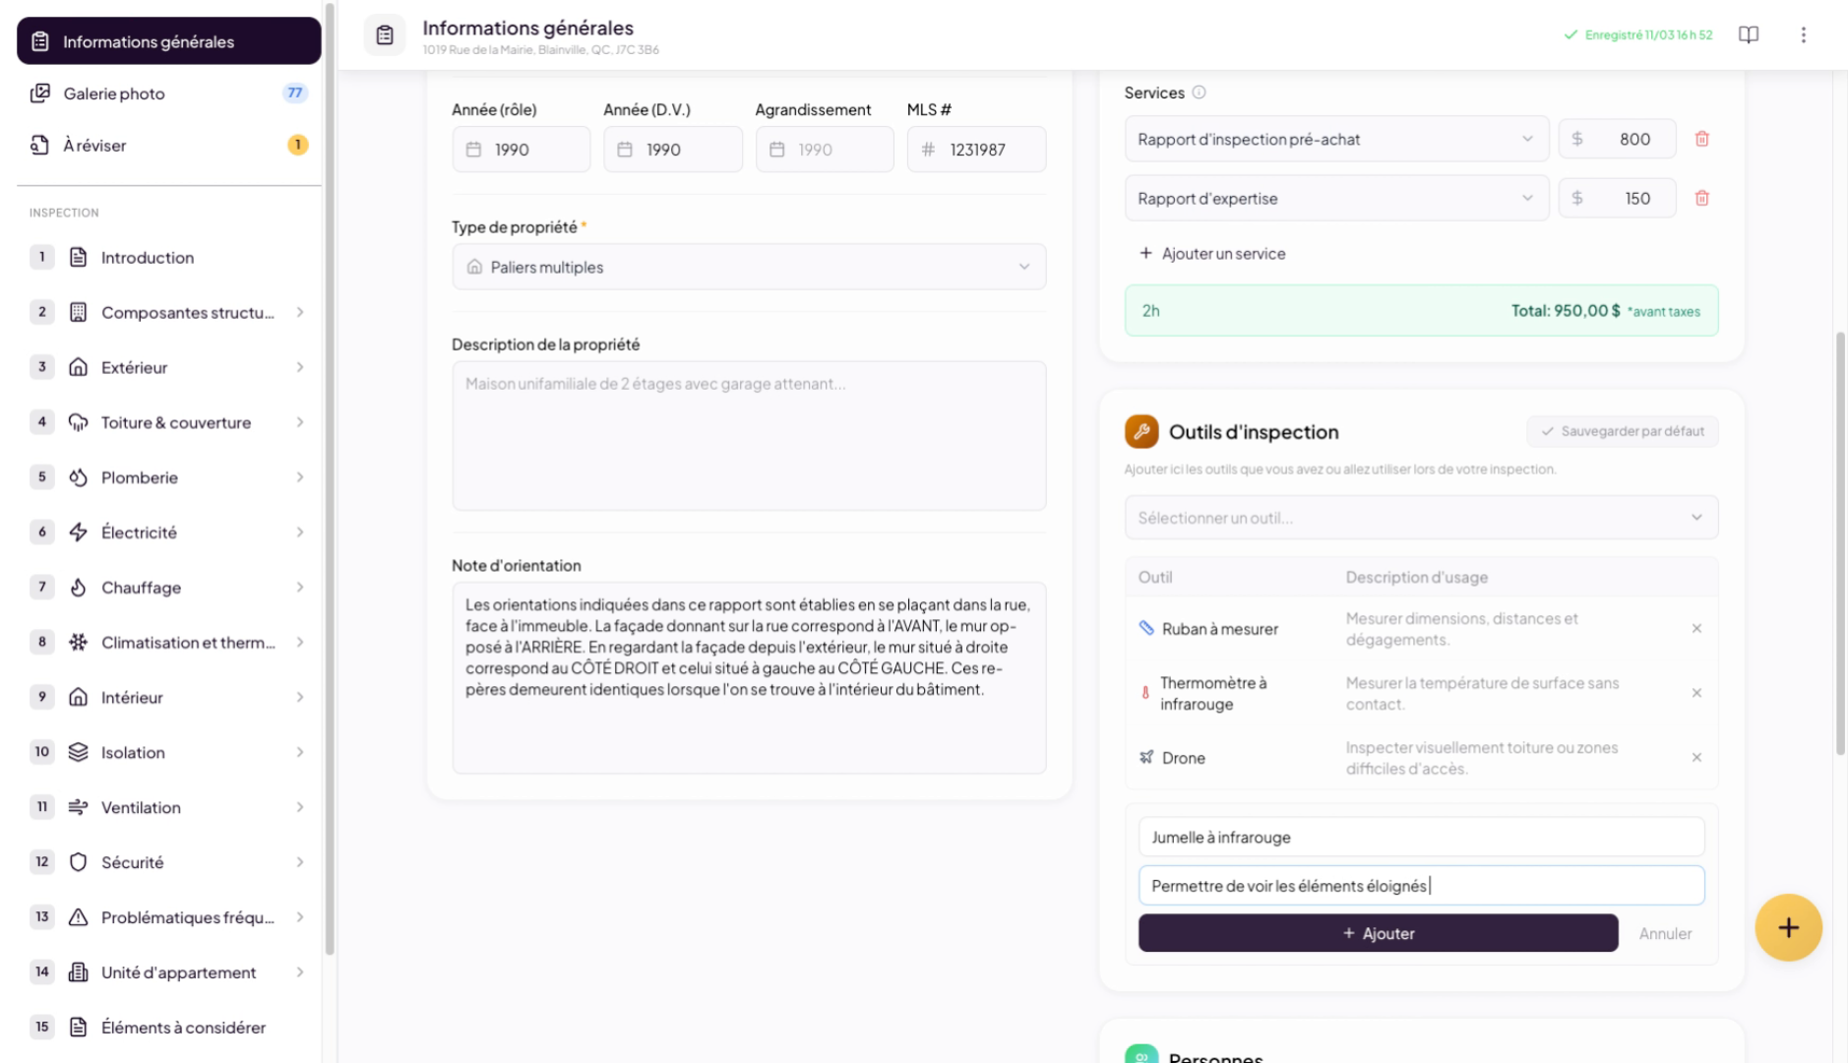Open the three-dot options menu
1848x1063 pixels.
click(x=1804, y=34)
